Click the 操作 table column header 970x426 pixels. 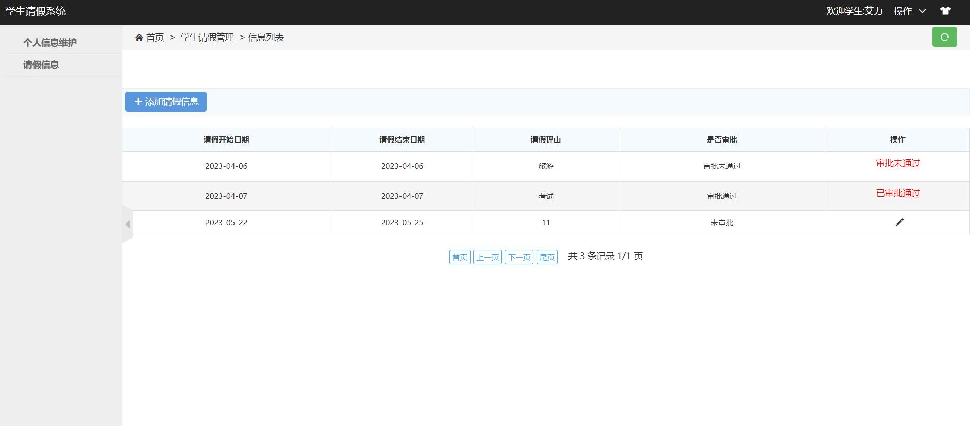(x=897, y=140)
